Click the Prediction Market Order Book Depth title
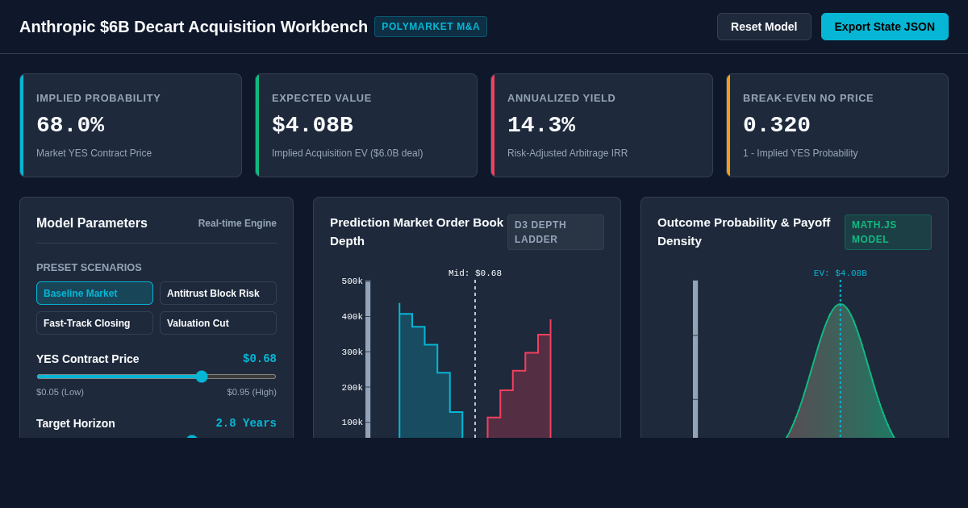The width and height of the screenshot is (968, 508). (417, 231)
